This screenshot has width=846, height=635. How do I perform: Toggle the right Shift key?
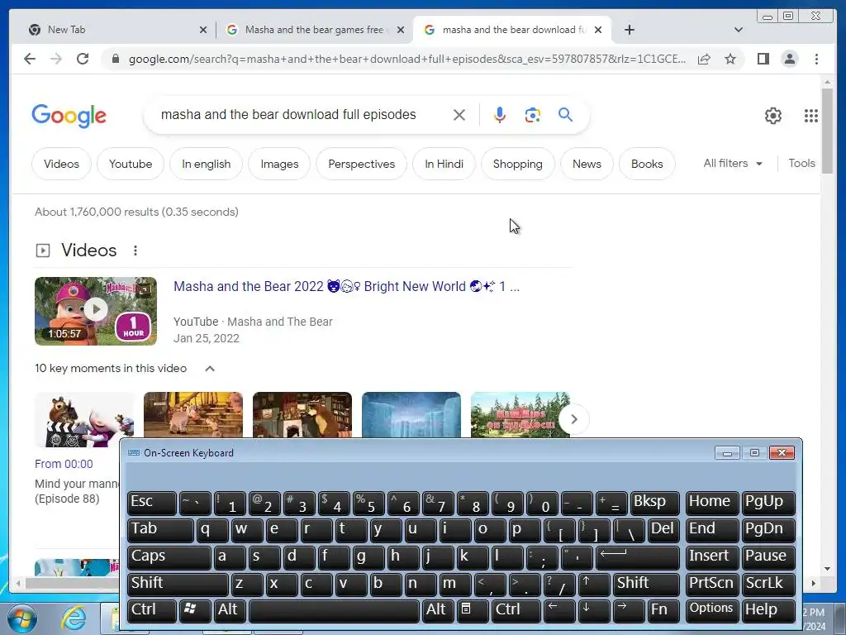(x=646, y=584)
